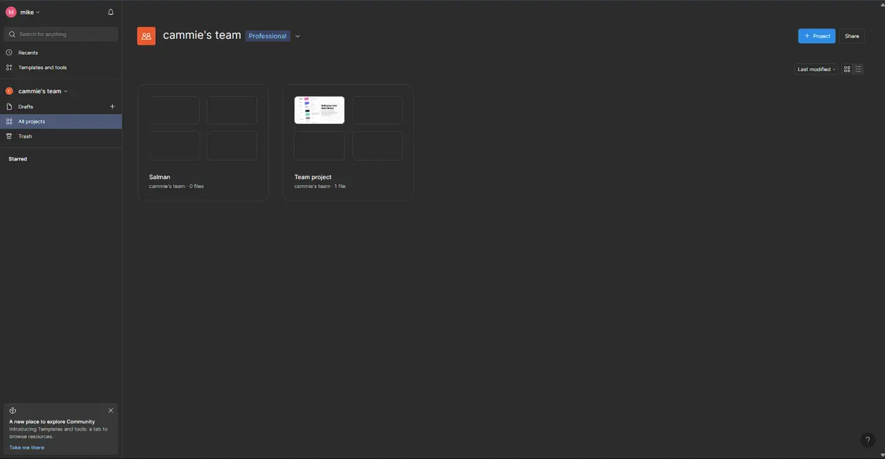Follow the Take me there link

click(27, 447)
